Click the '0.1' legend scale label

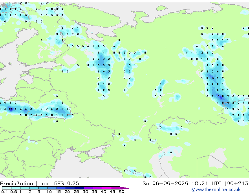4,191
